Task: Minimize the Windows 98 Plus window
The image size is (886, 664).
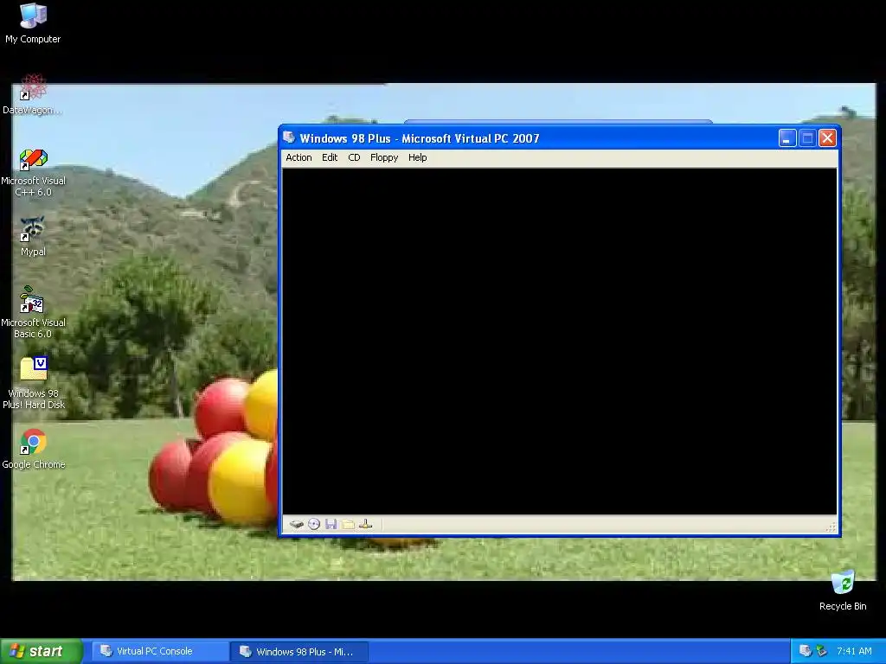Action: coord(787,138)
